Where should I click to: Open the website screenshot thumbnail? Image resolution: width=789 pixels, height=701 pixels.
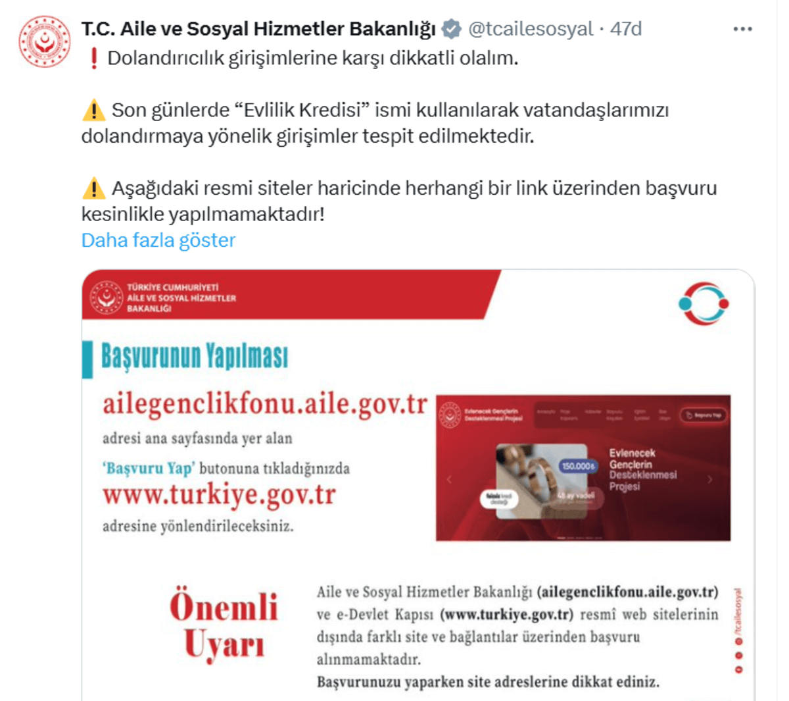click(x=583, y=468)
